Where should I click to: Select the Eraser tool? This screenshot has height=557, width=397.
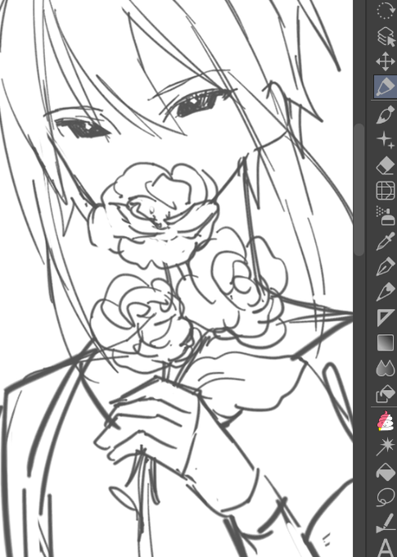(x=385, y=165)
